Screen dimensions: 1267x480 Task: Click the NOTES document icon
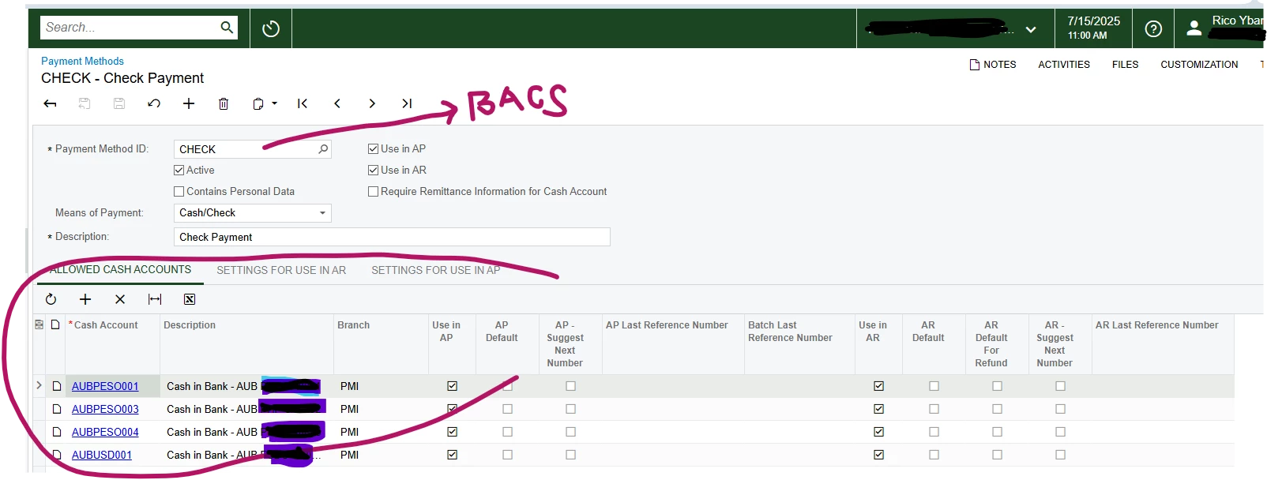pyautogui.click(x=975, y=65)
